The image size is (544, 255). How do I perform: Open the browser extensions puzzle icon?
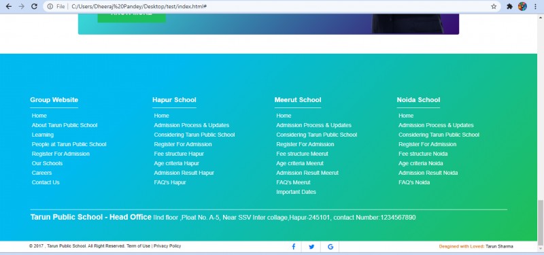click(x=509, y=6)
